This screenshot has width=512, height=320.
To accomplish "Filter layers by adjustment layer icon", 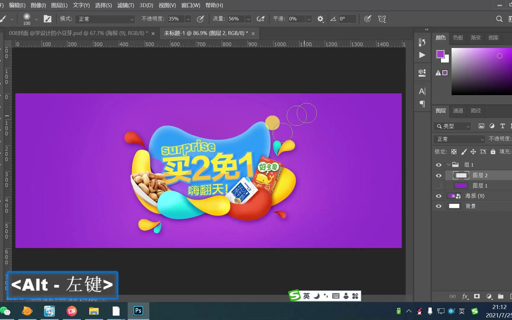I will pos(492,126).
